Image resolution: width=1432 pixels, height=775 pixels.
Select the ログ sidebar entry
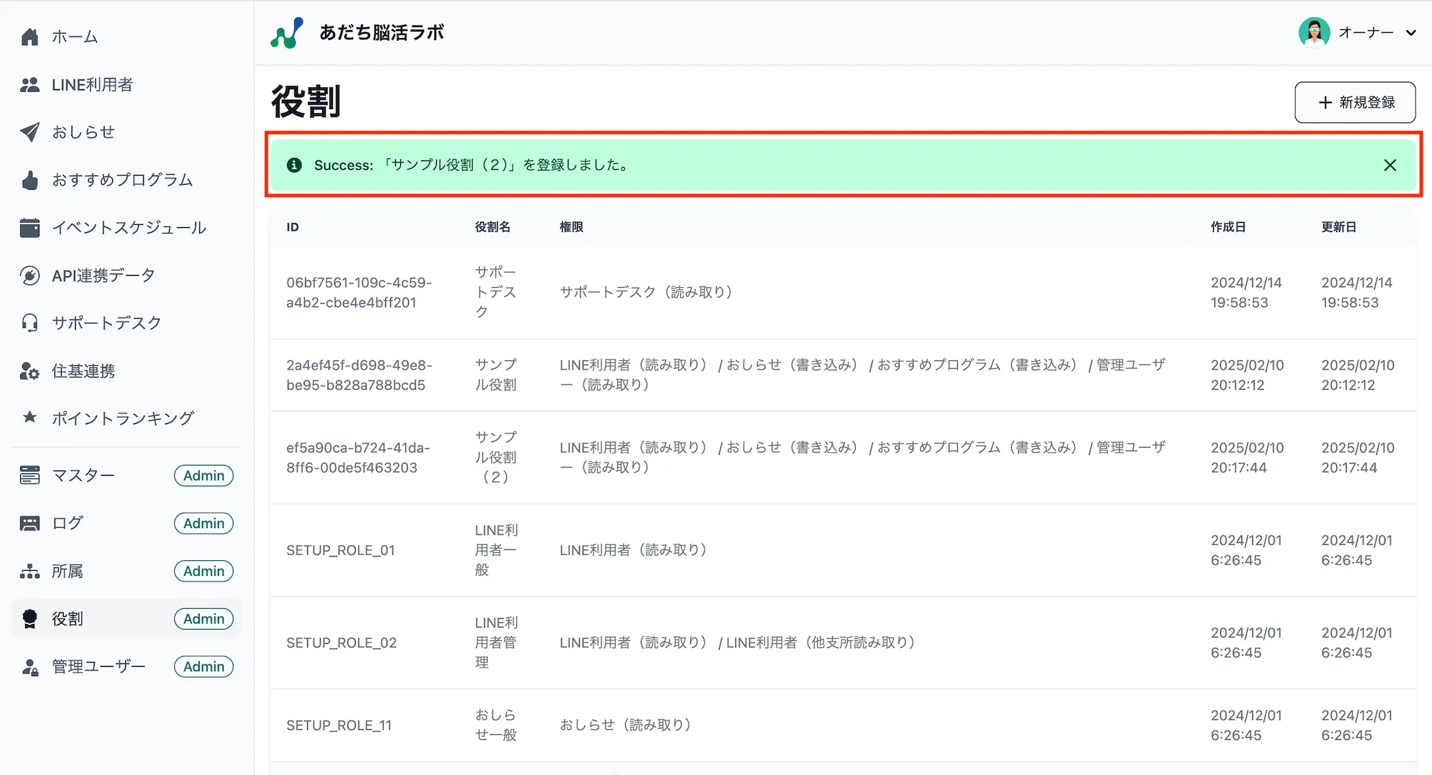[67, 523]
